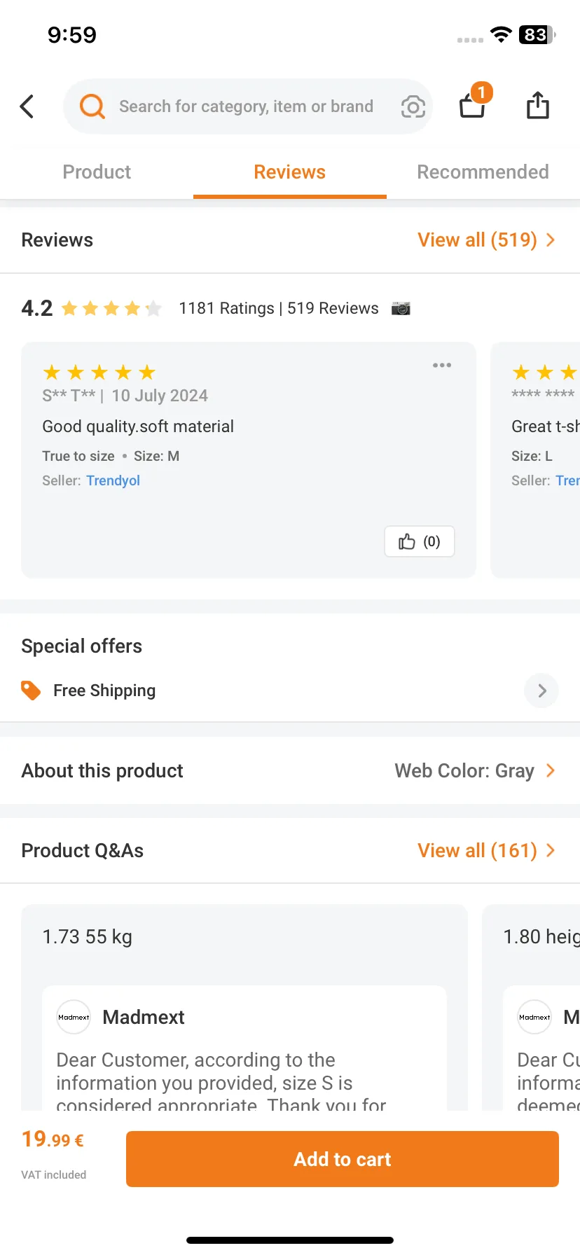
Task: Switch to the Recommended tab
Action: (x=483, y=172)
